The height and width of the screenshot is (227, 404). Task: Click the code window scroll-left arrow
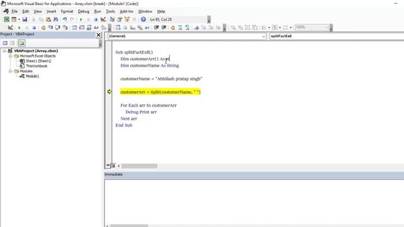click(x=119, y=166)
